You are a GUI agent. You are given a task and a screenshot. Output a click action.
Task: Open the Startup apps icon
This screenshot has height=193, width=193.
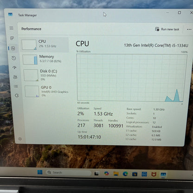(x=14, y=68)
